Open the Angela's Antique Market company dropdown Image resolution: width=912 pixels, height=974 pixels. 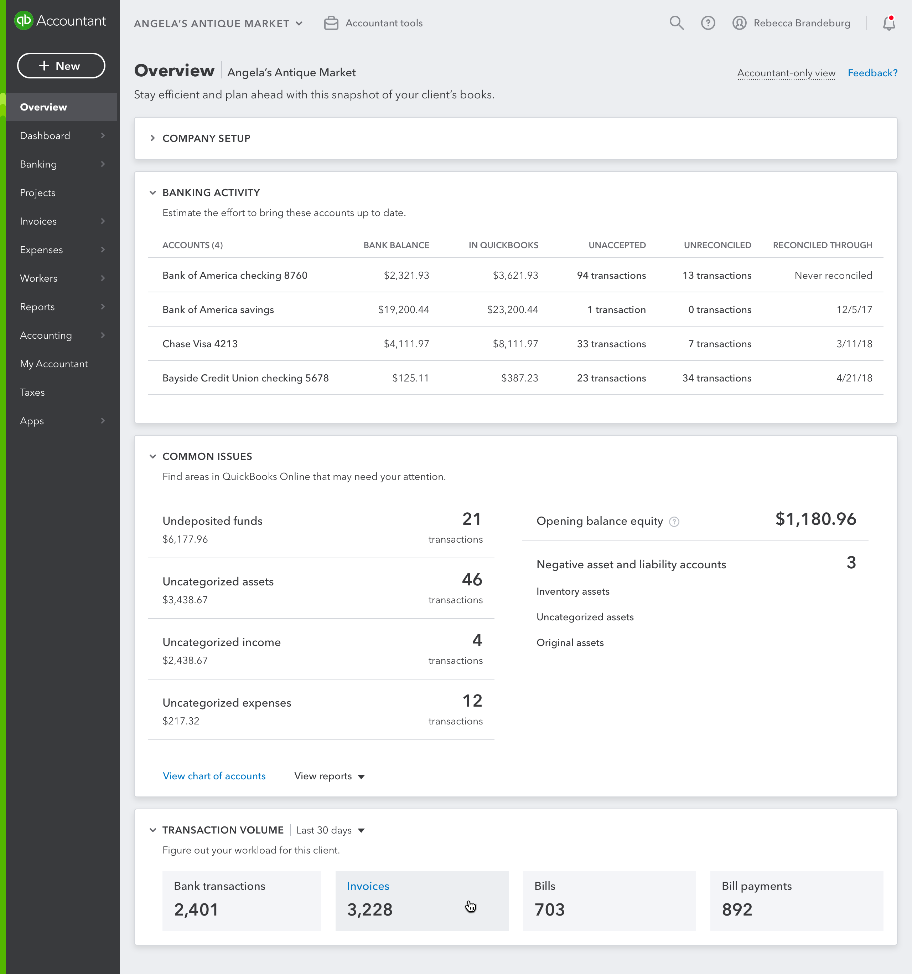(x=218, y=24)
